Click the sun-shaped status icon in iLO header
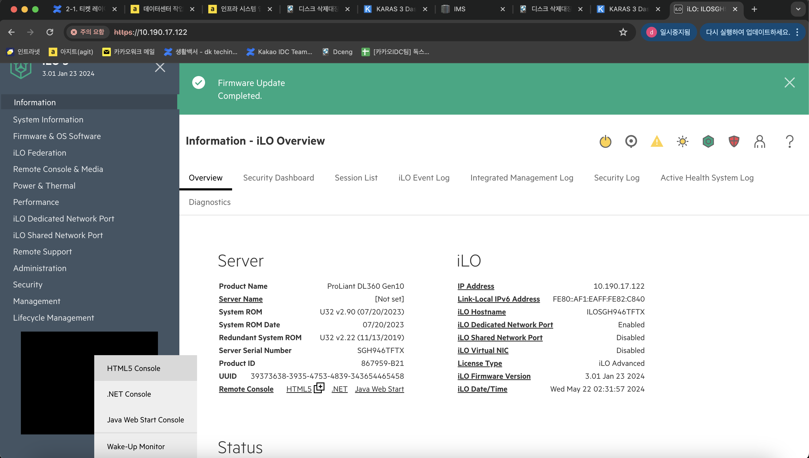Image resolution: width=809 pixels, height=458 pixels. [x=683, y=141]
